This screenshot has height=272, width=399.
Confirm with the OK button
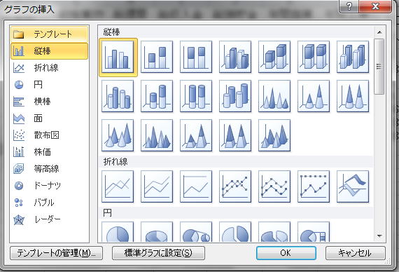[x=286, y=253]
